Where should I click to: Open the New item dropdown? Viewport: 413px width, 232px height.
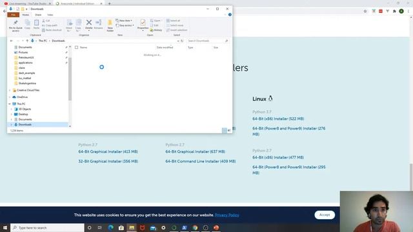pos(124,21)
